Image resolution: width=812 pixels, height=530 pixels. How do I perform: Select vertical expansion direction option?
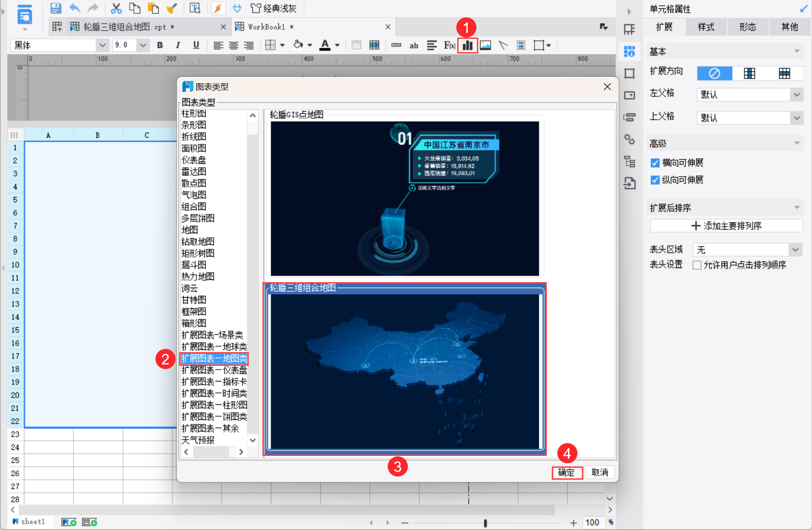pos(750,73)
